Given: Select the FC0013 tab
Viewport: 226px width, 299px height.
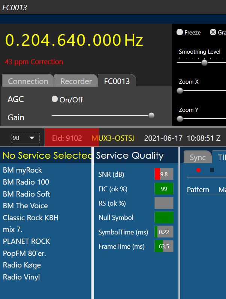Looking at the screenshot, I should click(x=117, y=81).
